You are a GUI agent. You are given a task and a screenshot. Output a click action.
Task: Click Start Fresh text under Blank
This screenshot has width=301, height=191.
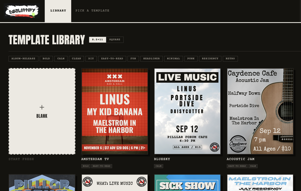coord(21,159)
